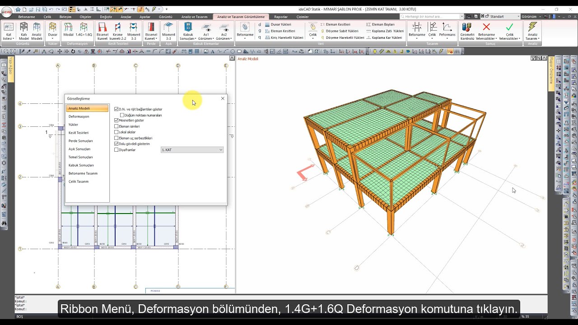The image size is (578, 325).
Task: Enable 'Düğüm noktası numaraları' checkbox
Action: pyautogui.click(x=122, y=115)
